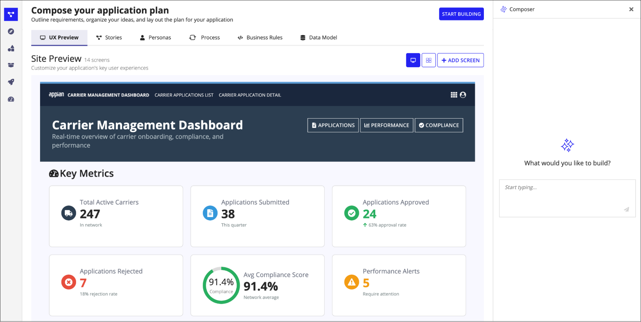This screenshot has height=322, width=641.
Task: Click the 91.4% compliance progress ring
Action: click(x=221, y=285)
